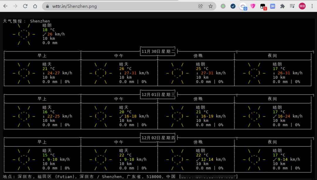Click 16 °C in 12月01日 morning
Screen dimensions: 317x180
(48, 112)
